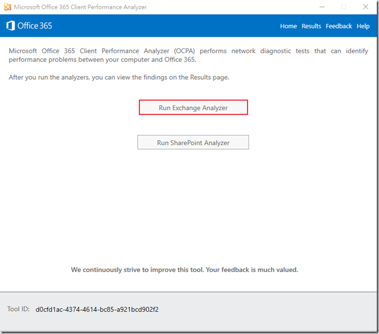Open the Feedback page
The image size is (379, 334).
click(339, 26)
